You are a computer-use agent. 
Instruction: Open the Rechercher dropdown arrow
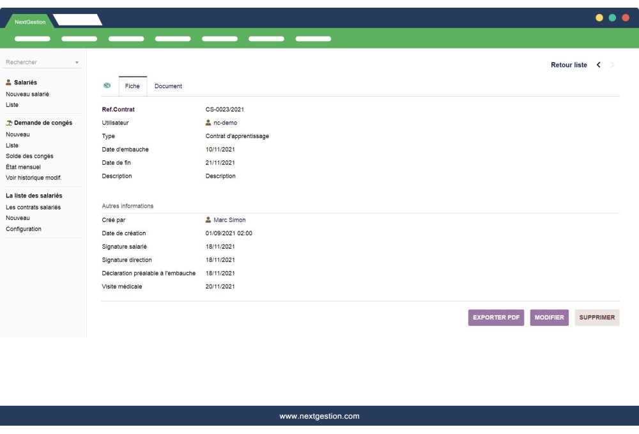coord(77,63)
